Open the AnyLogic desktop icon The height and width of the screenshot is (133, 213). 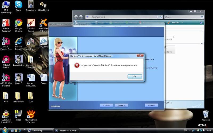[x=43, y=42]
